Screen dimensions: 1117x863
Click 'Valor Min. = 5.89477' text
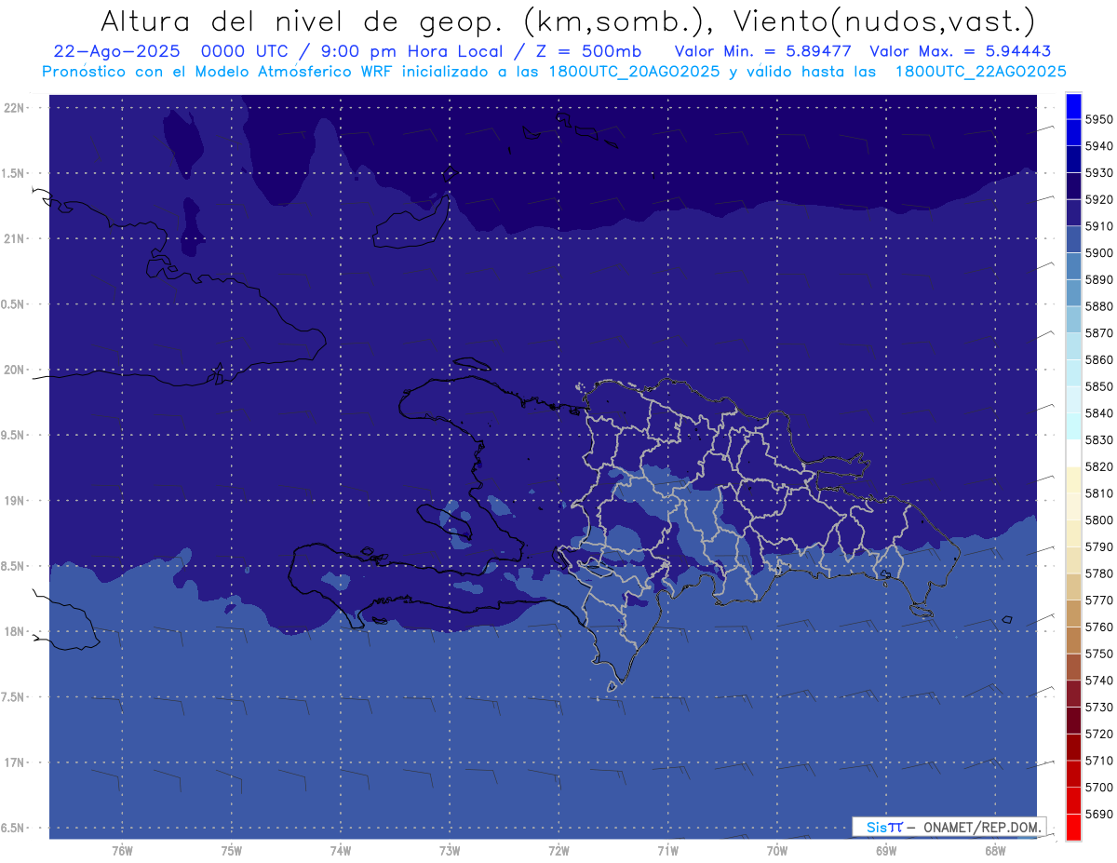pyautogui.click(x=762, y=51)
